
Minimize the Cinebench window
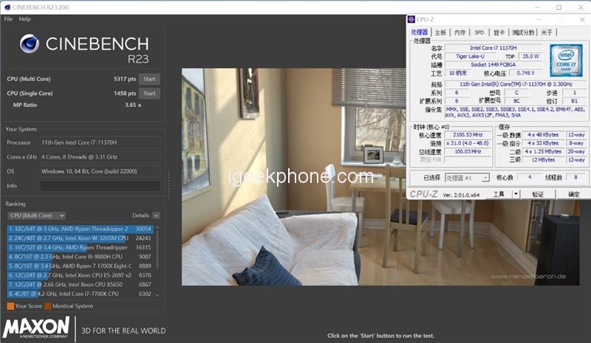[x=537, y=7]
